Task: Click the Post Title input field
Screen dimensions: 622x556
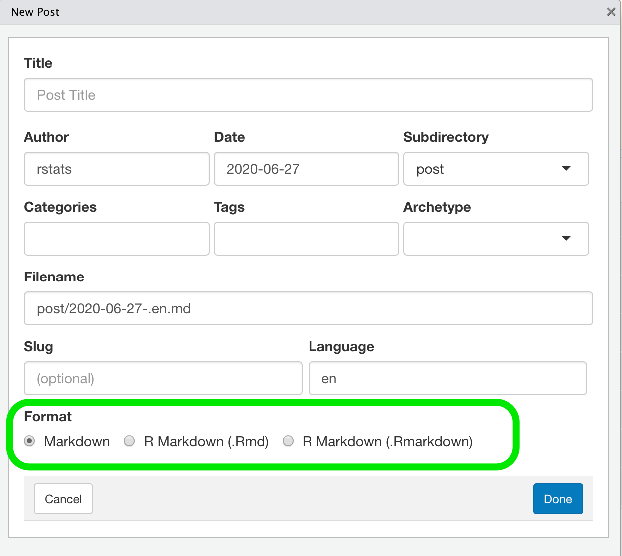Action: pos(309,95)
